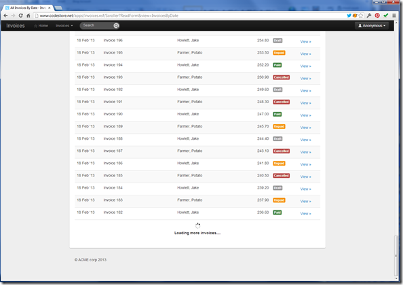Click the Pinterest extension icon
The height and width of the screenshot is (285, 403).
coord(377,16)
